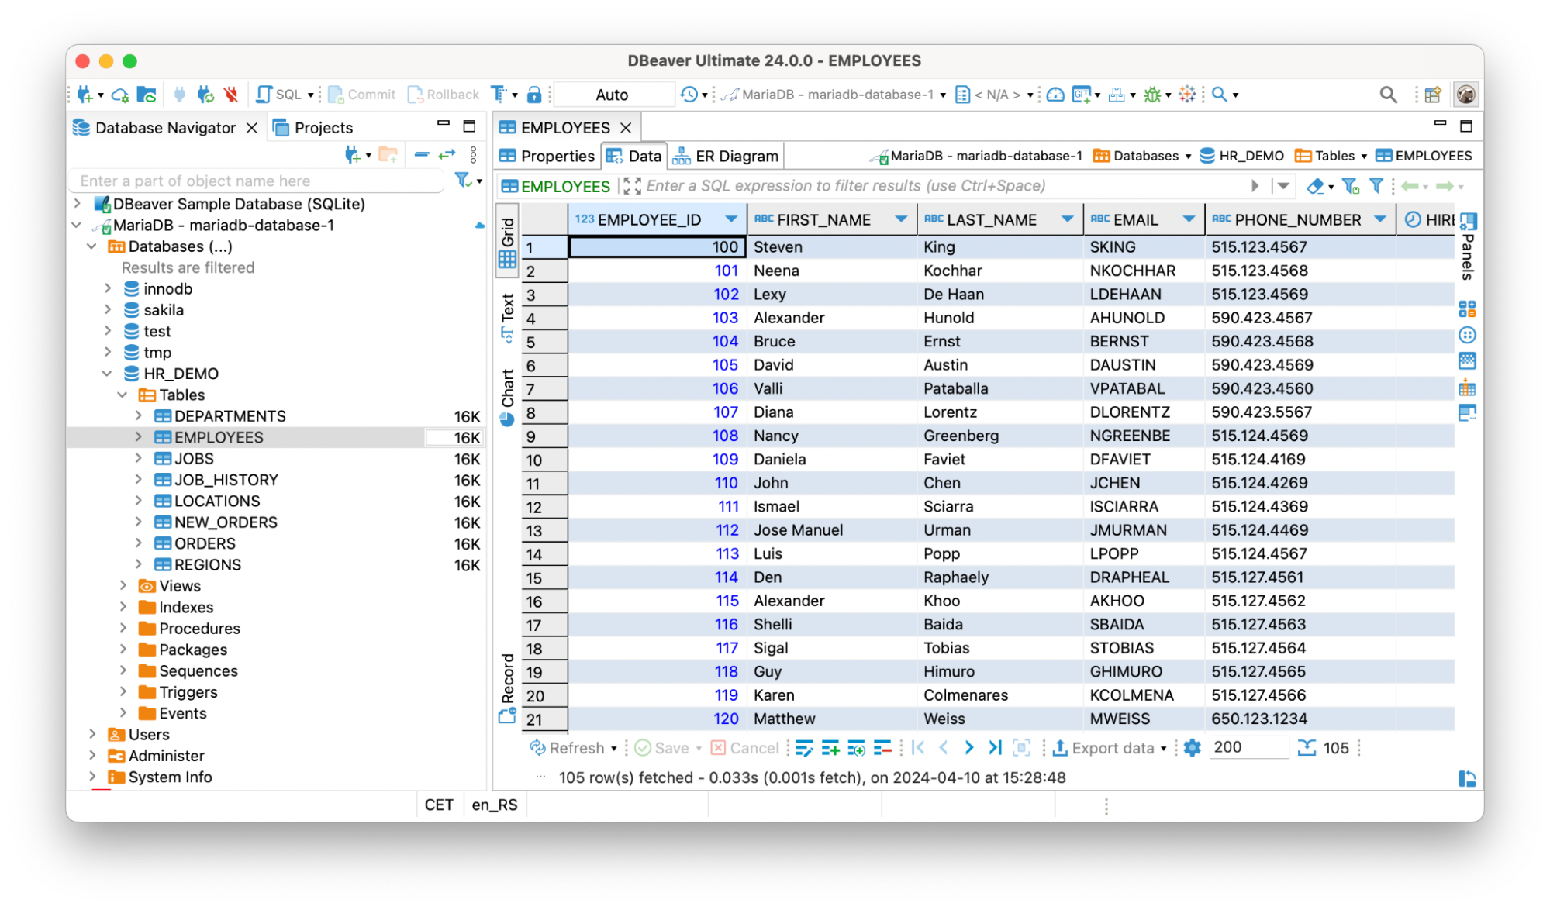Toggle Link with editor arrows in Navigator
1550x910 pixels.
click(447, 155)
